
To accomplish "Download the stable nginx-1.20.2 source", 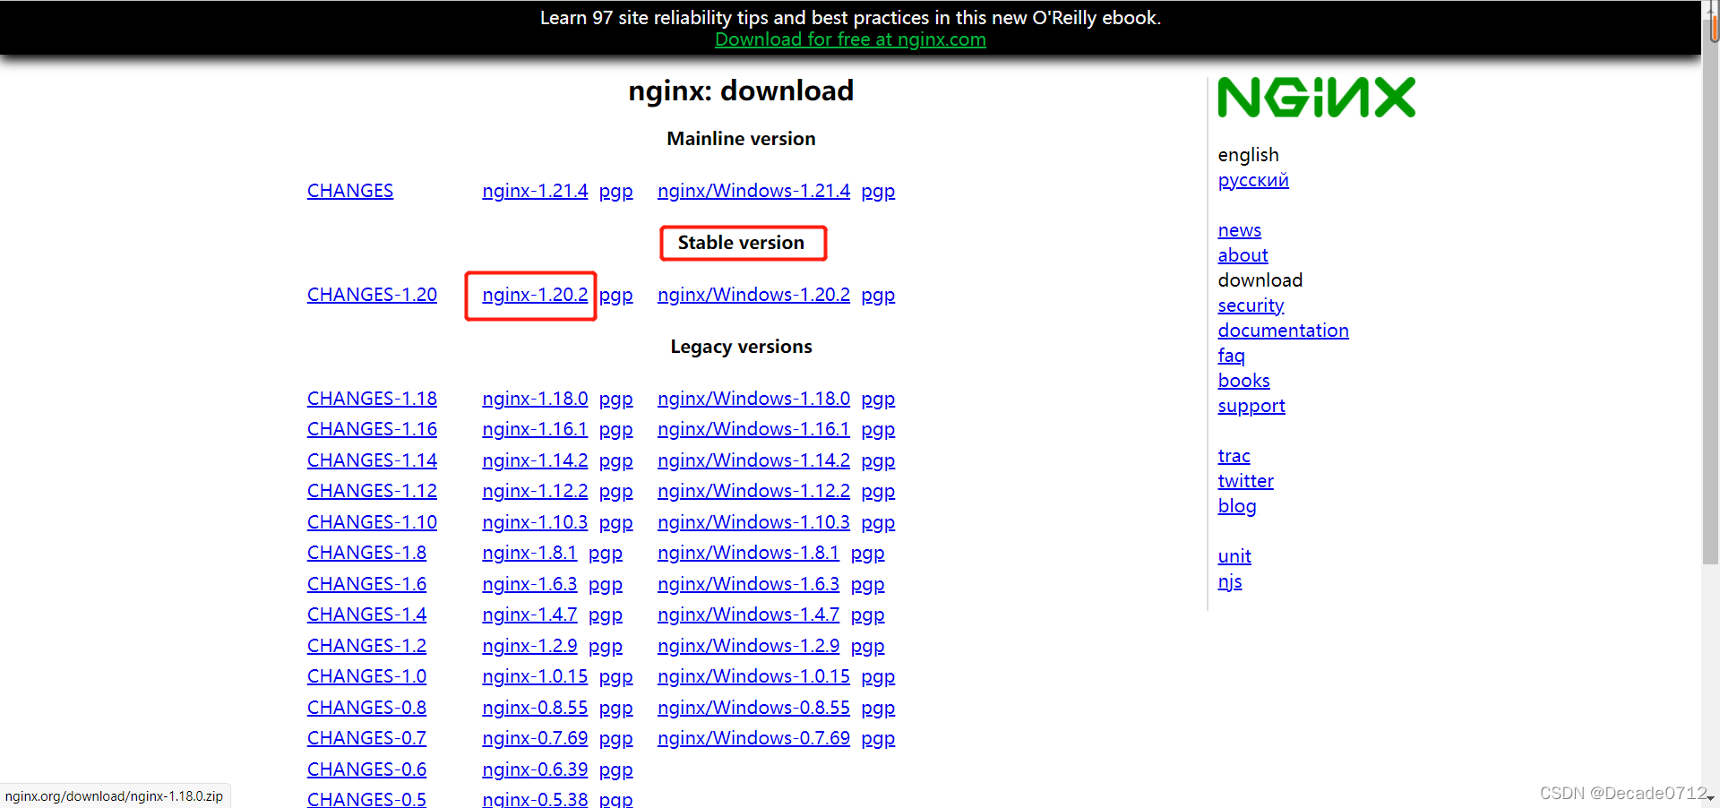I will click(535, 295).
